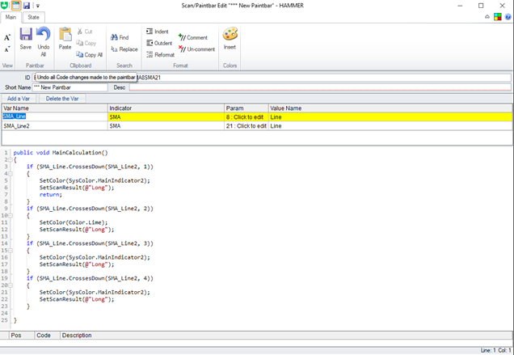Click the Undo All icon

click(x=43, y=34)
